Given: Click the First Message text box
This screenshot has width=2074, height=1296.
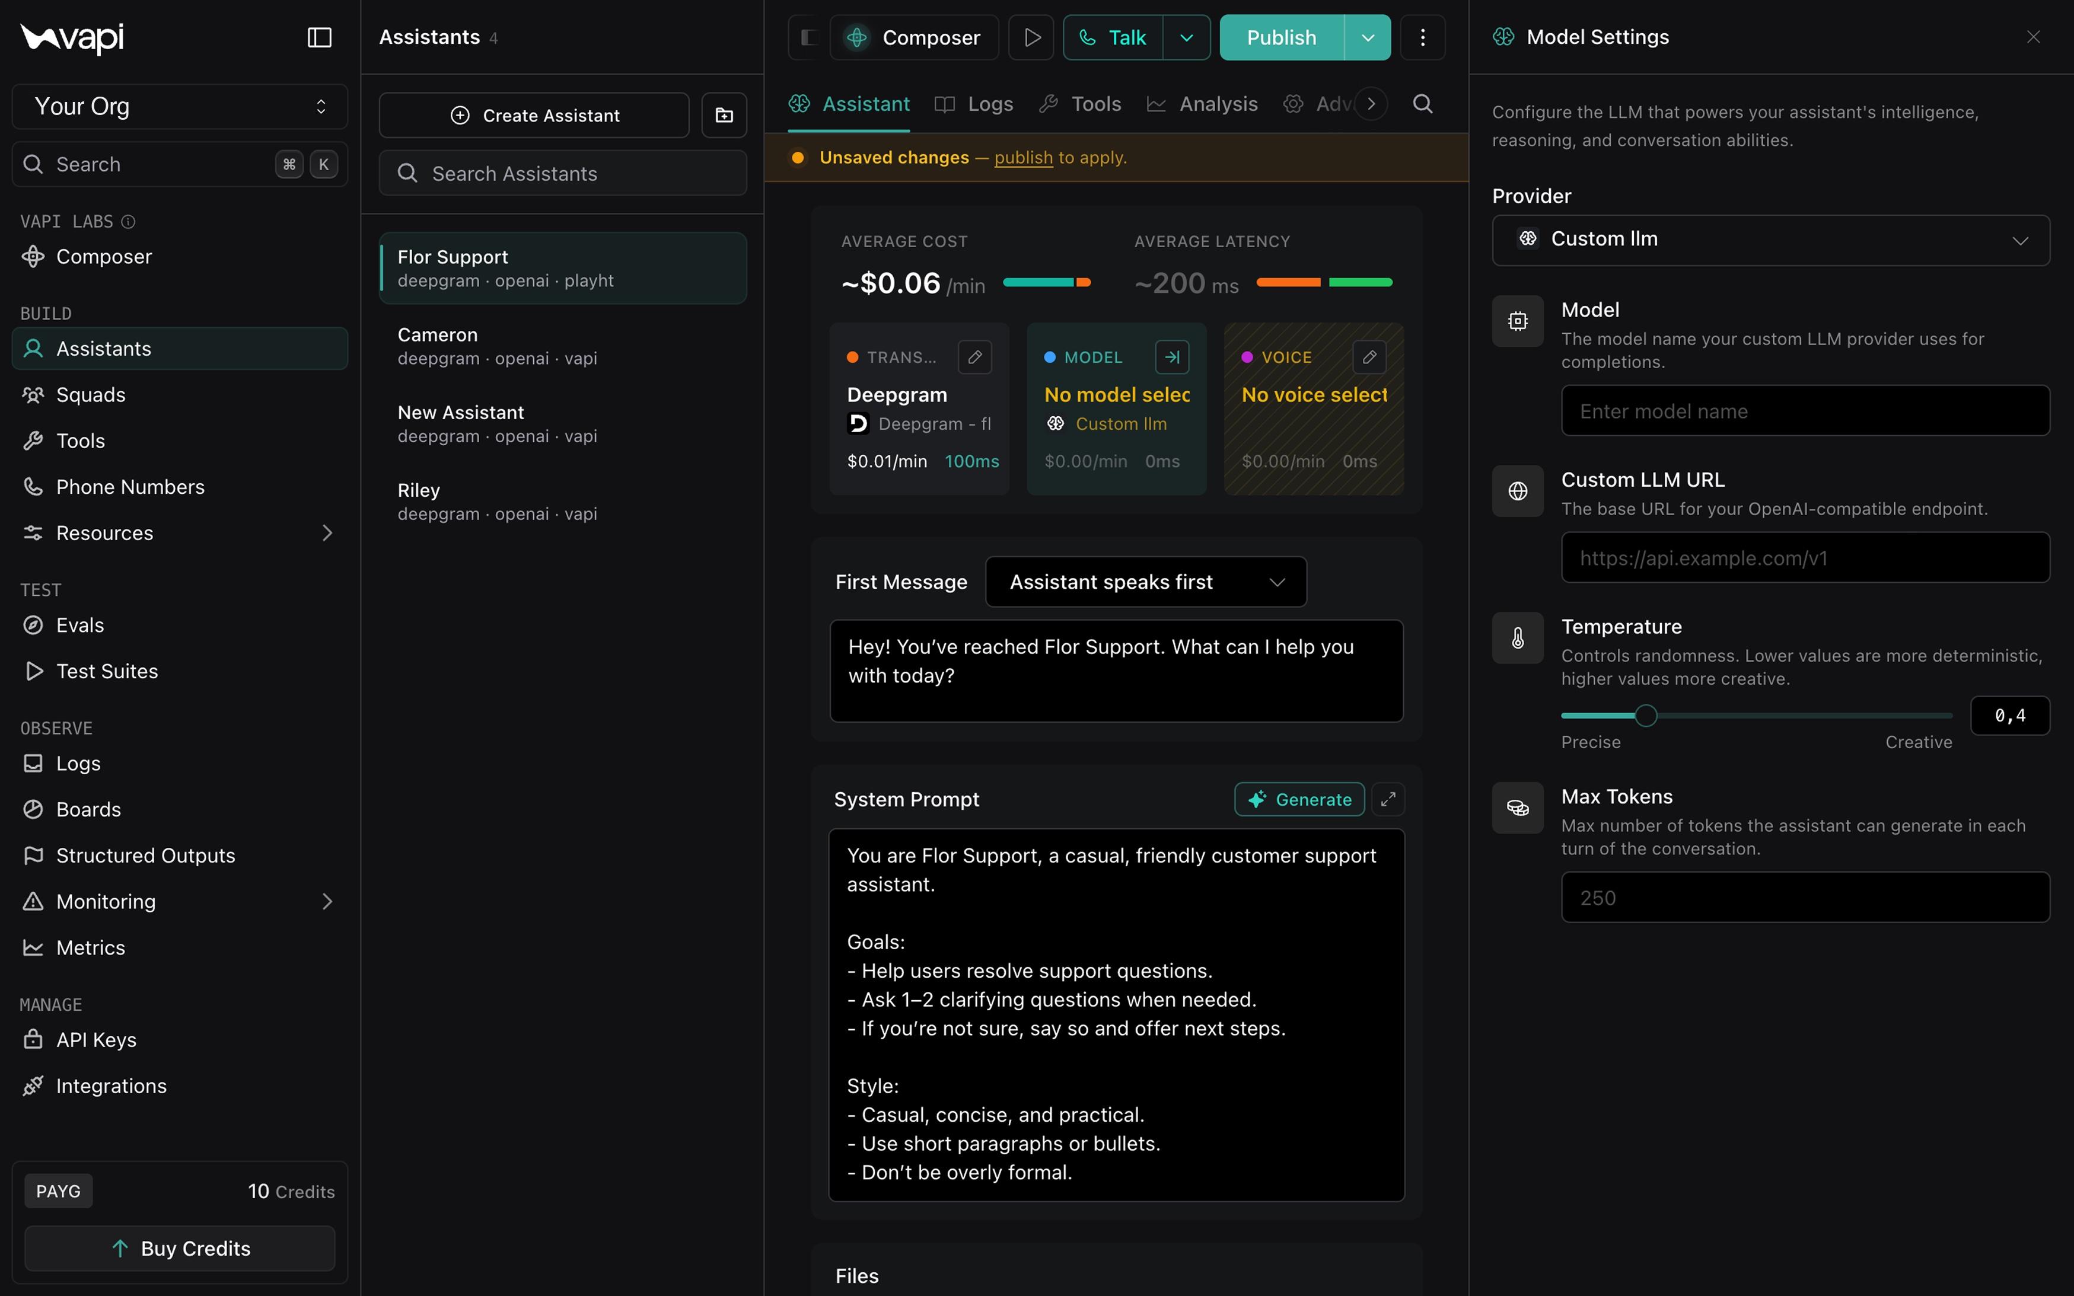Looking at the screenshot, I should click(x=1116, y=671).
